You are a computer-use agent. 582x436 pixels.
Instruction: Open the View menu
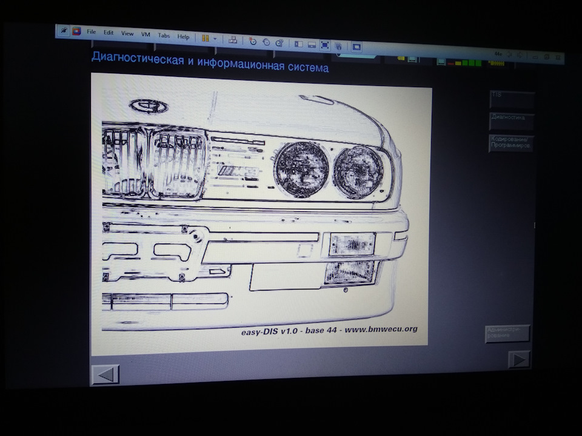[127, 33]
